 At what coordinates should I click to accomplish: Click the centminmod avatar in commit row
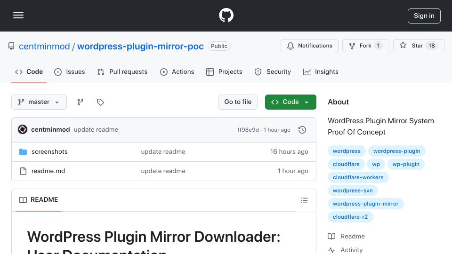pos(23,130)
